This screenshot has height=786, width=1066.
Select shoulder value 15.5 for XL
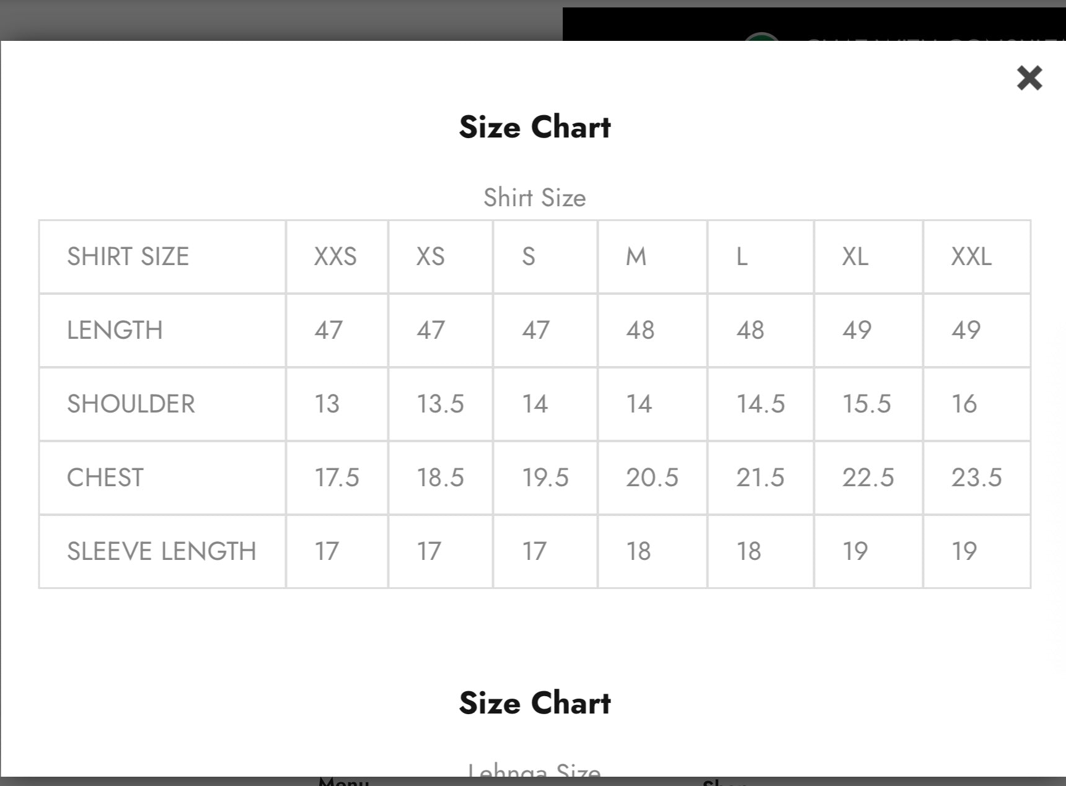[x=866, y=404]
